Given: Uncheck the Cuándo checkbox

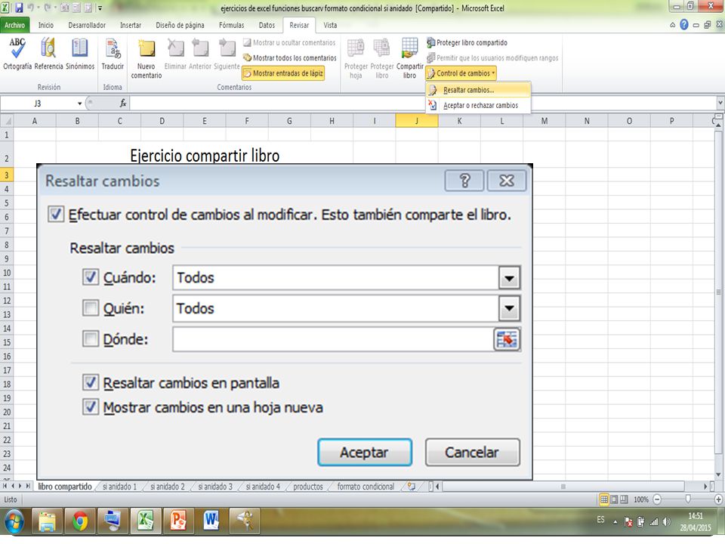Looking at the screenshot, I should tap(91, 277).
